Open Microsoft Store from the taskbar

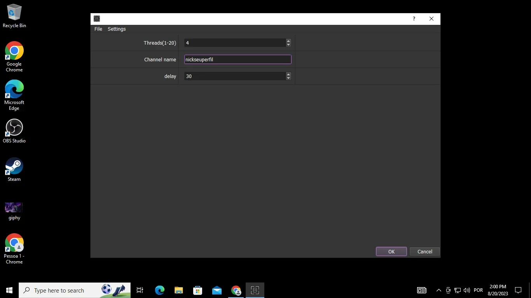pos(198,290)
